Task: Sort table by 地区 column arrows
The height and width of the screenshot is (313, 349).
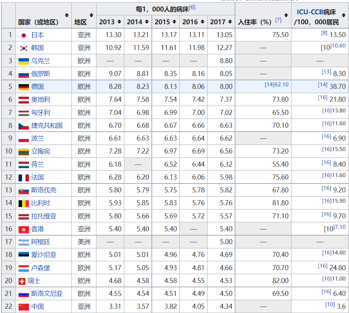Action: click(91, 15)
